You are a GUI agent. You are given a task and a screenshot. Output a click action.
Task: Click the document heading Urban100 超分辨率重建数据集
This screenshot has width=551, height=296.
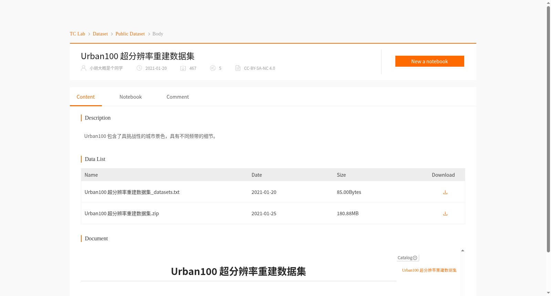238,272
